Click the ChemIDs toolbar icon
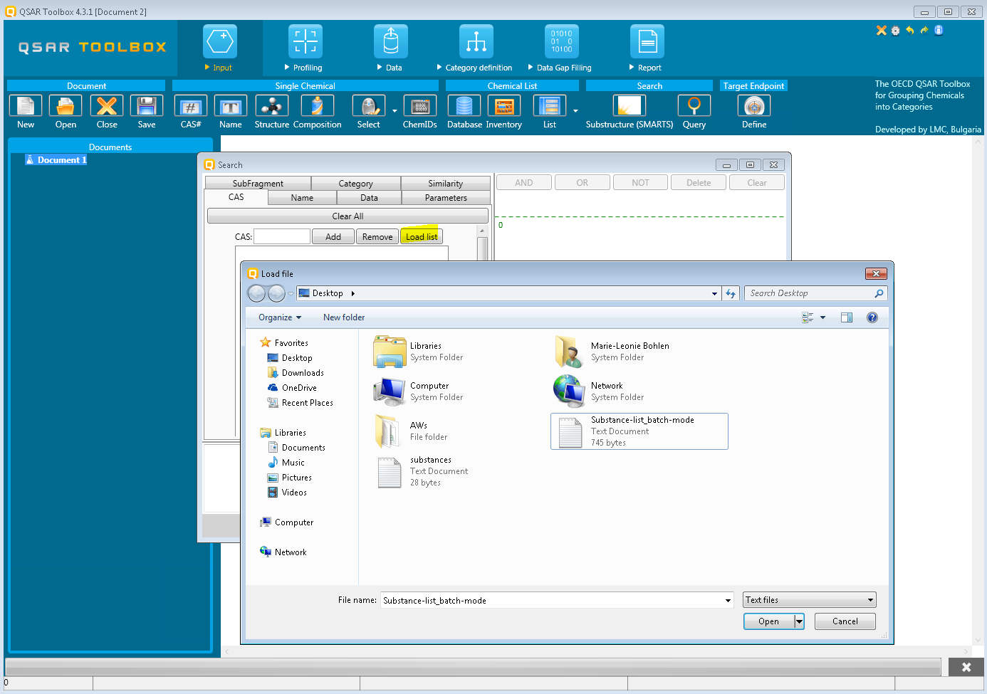 point(419,106)
